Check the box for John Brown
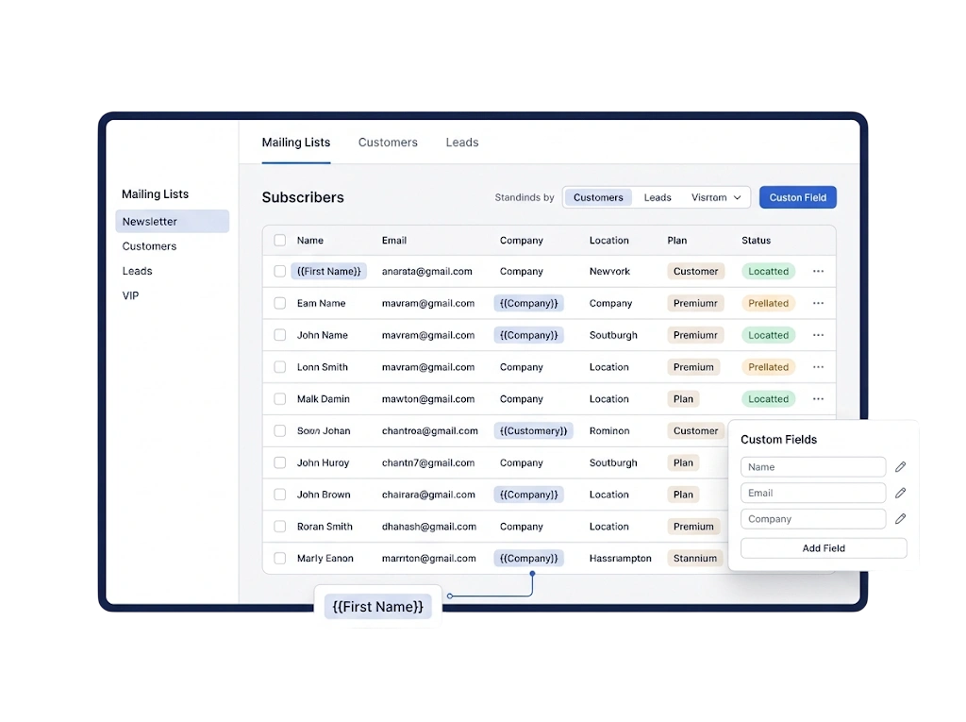Screen dimensions: 966x722 [279, 495]
